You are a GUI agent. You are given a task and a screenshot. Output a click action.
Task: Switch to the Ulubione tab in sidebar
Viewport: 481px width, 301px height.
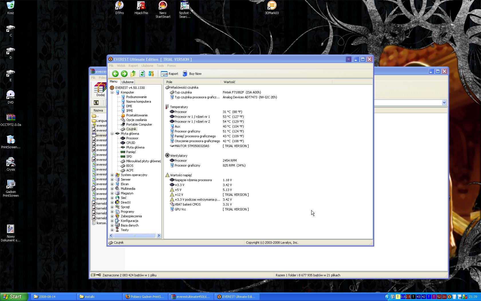click(x=127, y=82)
